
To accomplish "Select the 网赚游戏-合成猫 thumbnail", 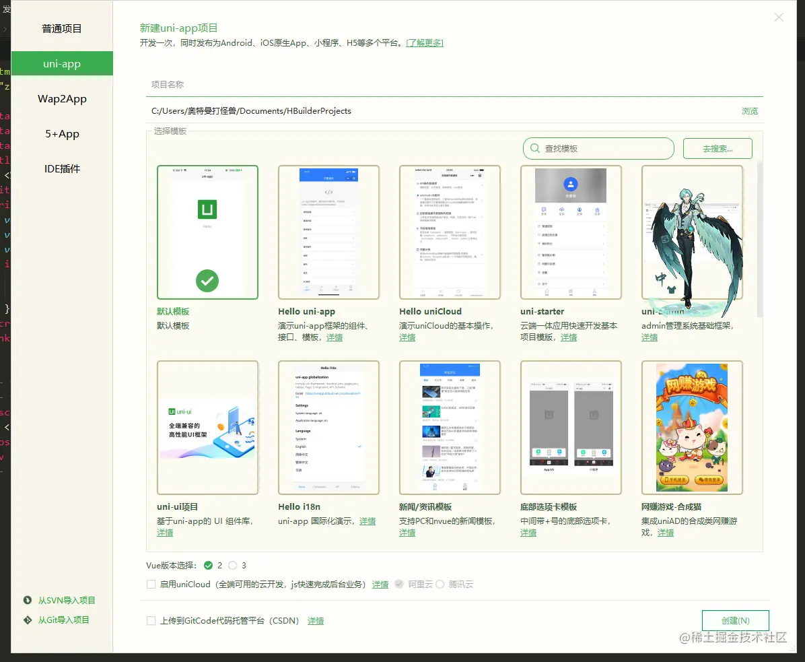I will [x=692, y=427].
